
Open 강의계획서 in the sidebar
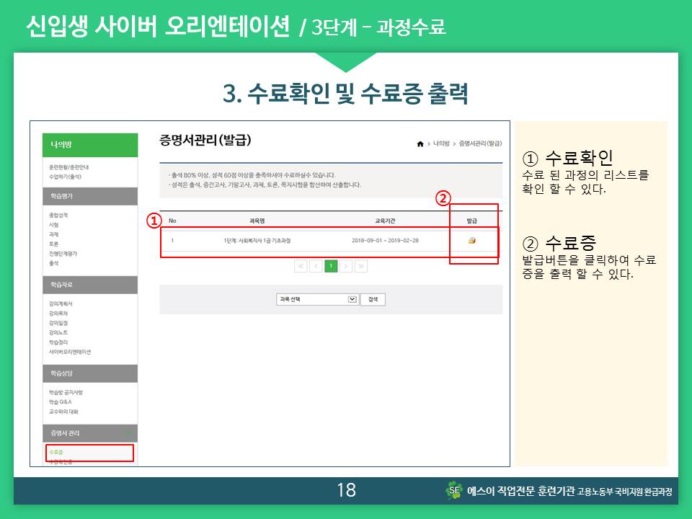(61, 303)
